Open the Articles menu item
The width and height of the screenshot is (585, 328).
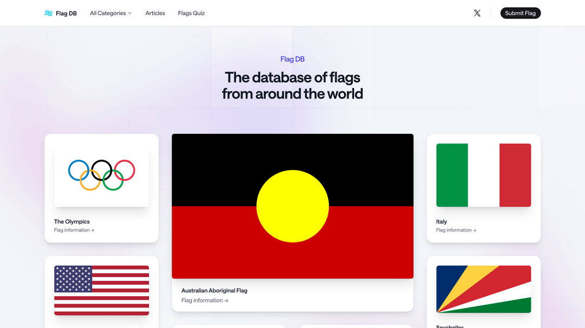[155, 13]
